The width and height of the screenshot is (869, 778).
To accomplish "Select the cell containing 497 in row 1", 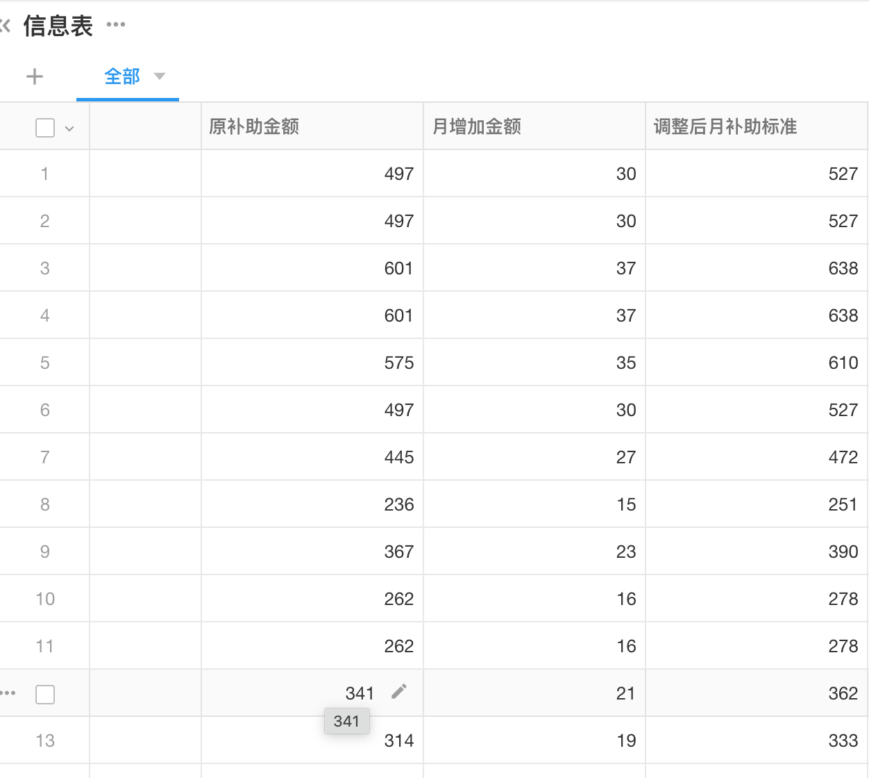I will tap(312, 174).
